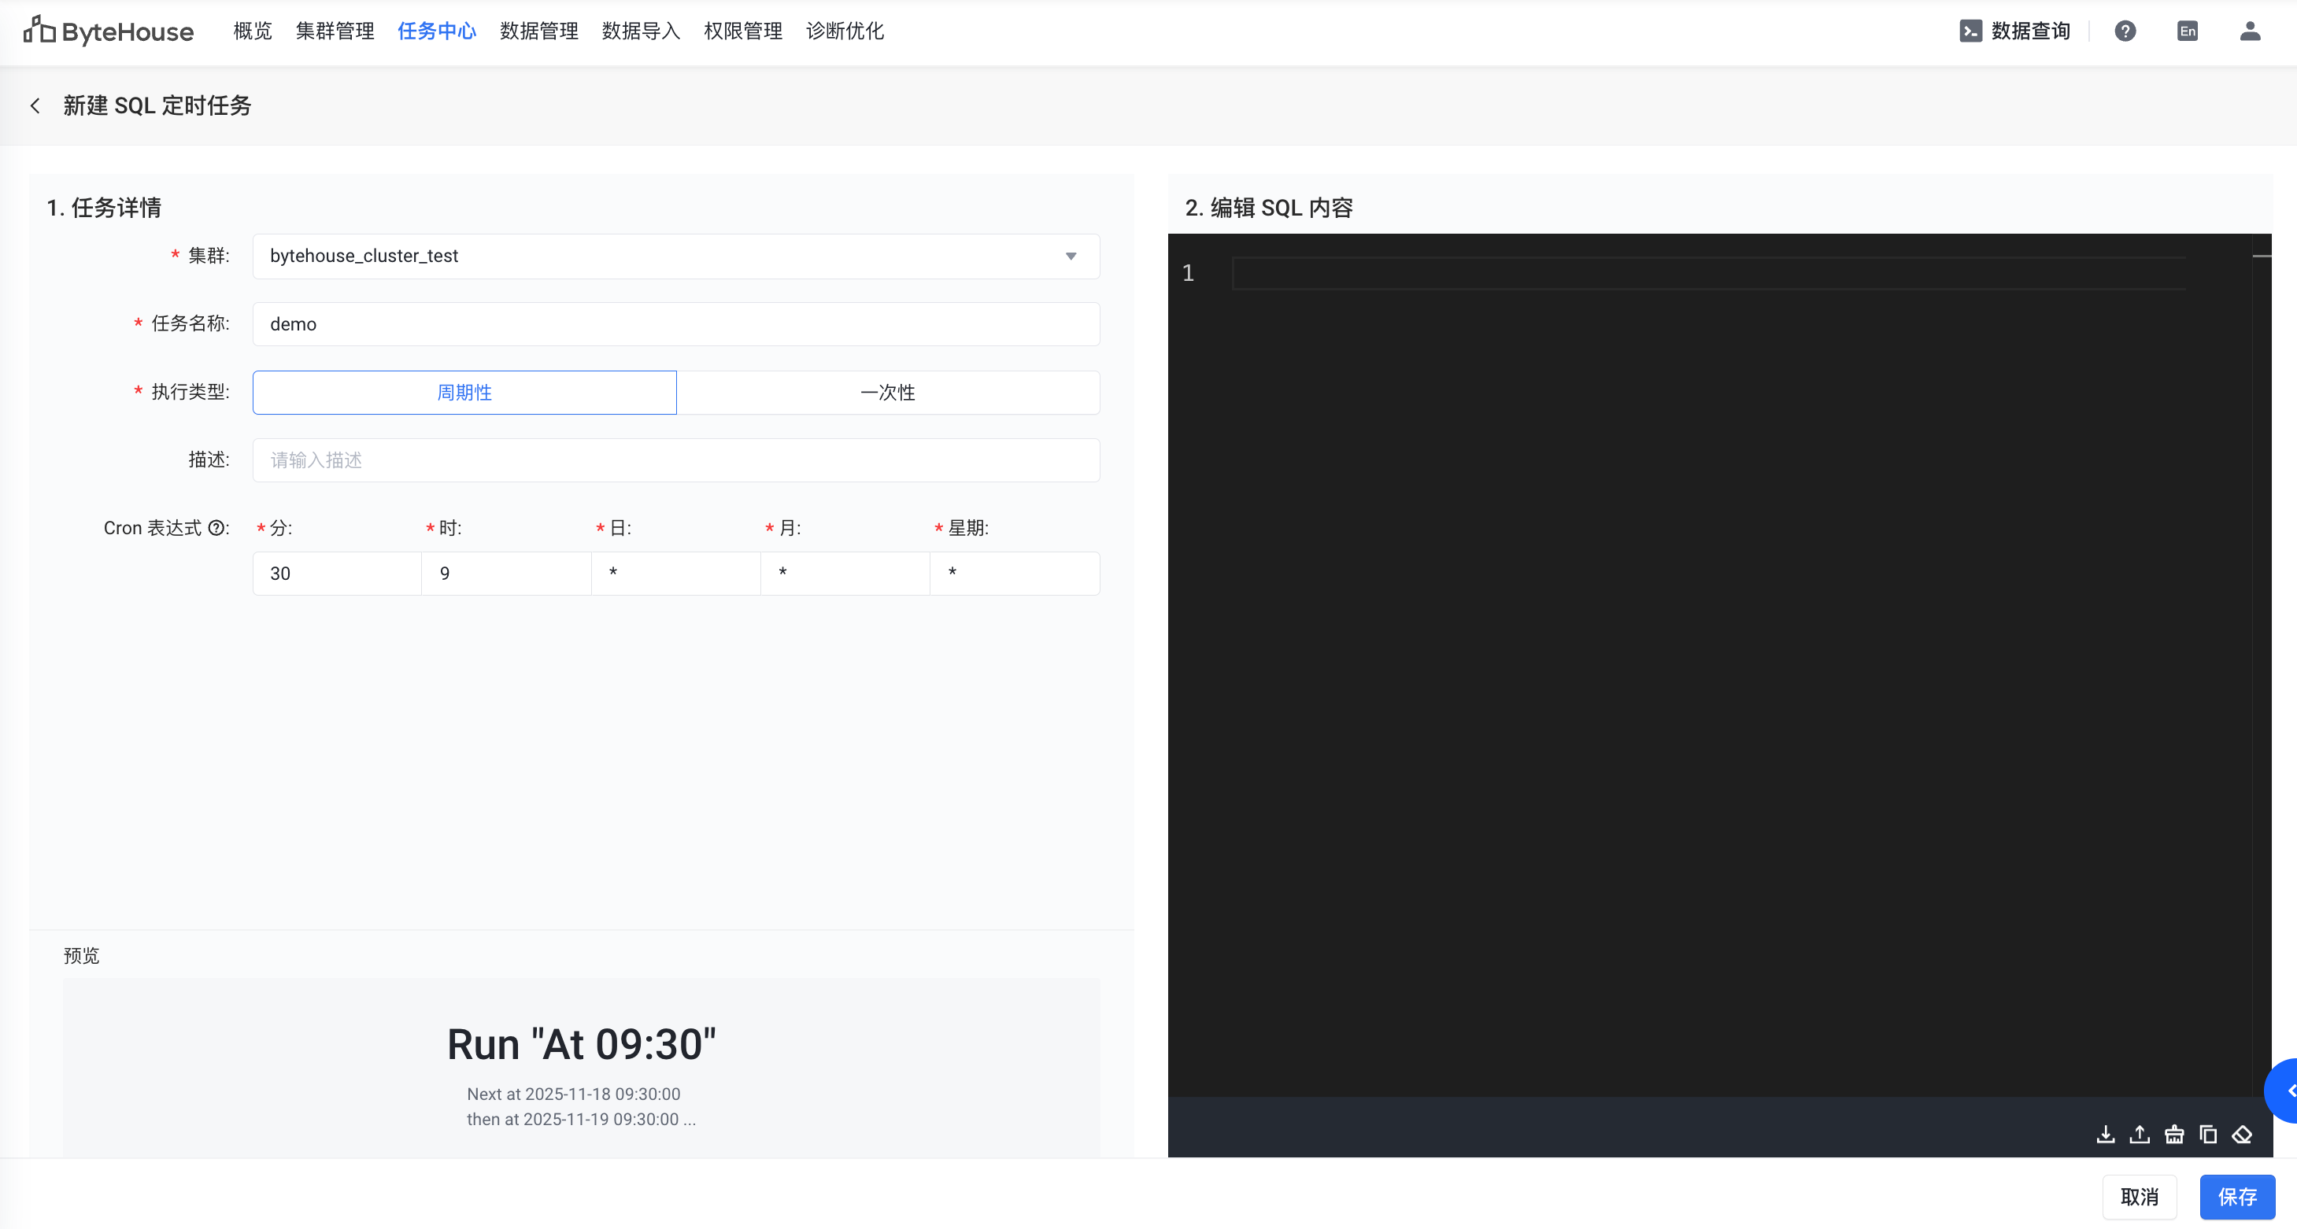The image size is (2297, 1229).
Task: Go back using the left arrow icon
Action: [x=35, y=106]
